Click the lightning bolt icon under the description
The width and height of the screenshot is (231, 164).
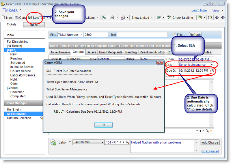(x=211, y=131)
